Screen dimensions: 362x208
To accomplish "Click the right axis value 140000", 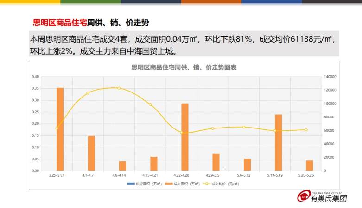I will (330, 77).
